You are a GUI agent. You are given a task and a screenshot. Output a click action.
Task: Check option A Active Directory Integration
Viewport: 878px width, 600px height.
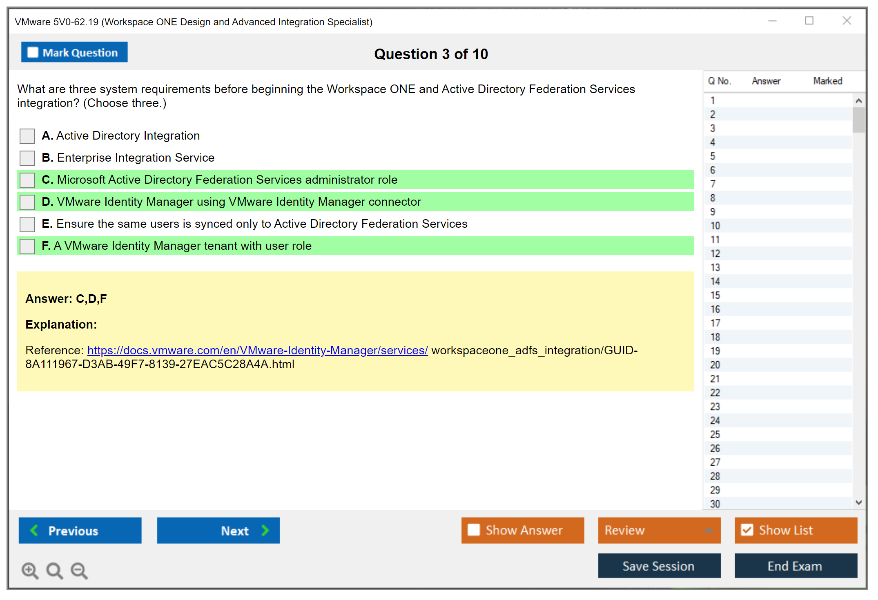[x=27, y=136]
